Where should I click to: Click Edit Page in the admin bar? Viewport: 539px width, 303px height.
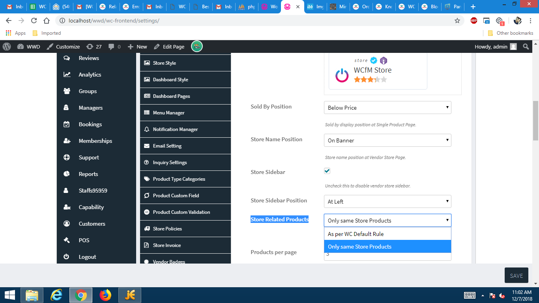tap(169, 47)
